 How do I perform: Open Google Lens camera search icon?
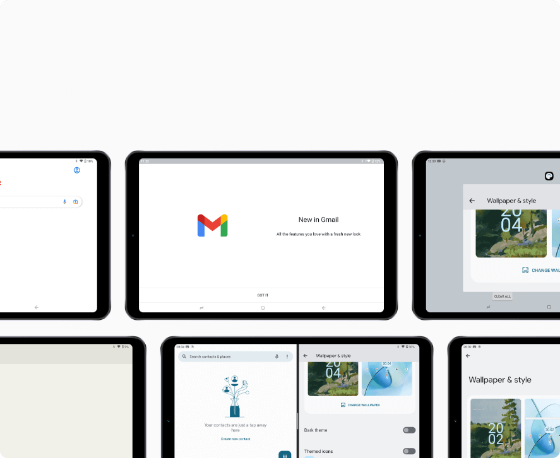coord(75,202)
